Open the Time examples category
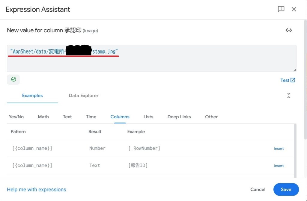Image resolution: width=307 pixels, height=201 pixels. point(91,117)
